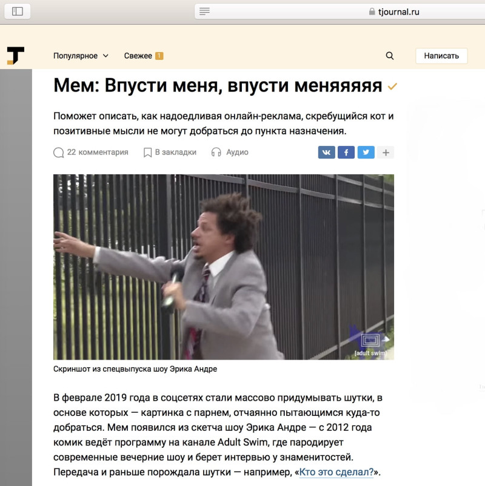Open the «Кто это сделал?» link
The width and height of the screenshot is (485, 486).
336,472
